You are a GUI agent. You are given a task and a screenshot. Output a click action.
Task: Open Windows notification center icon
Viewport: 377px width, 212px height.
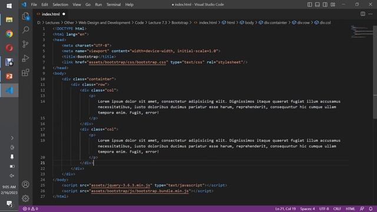(x=9, y=204)
